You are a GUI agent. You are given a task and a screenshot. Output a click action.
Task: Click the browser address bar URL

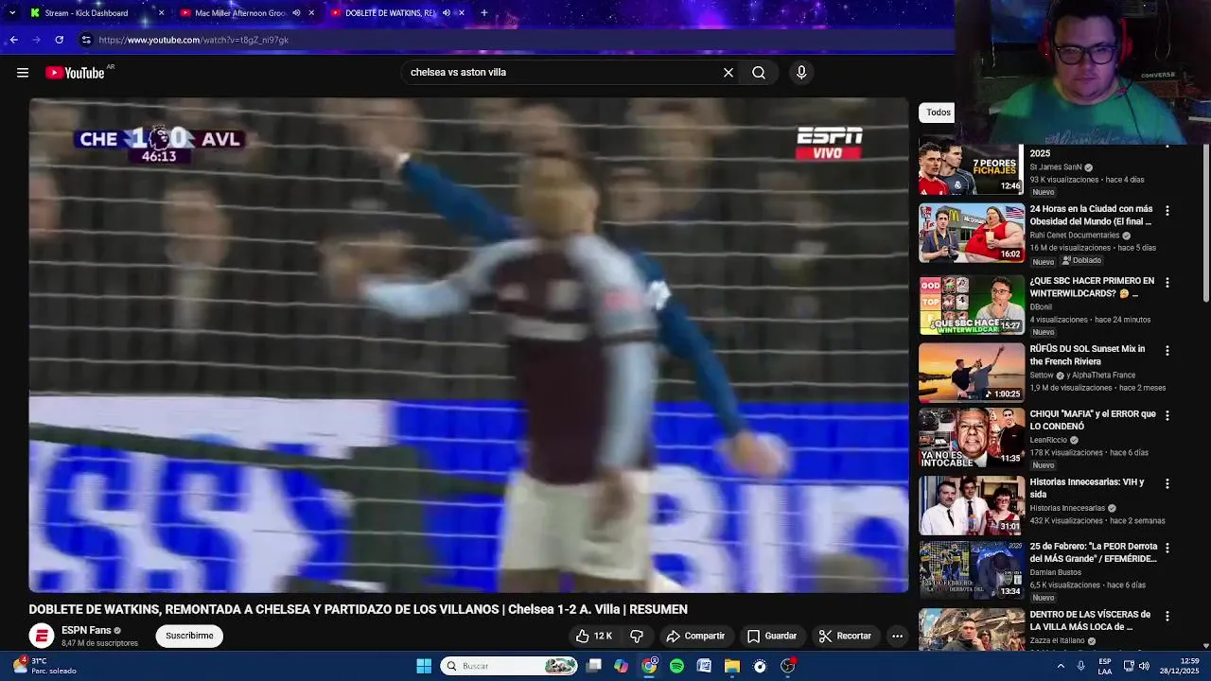(x=193, y=40)
